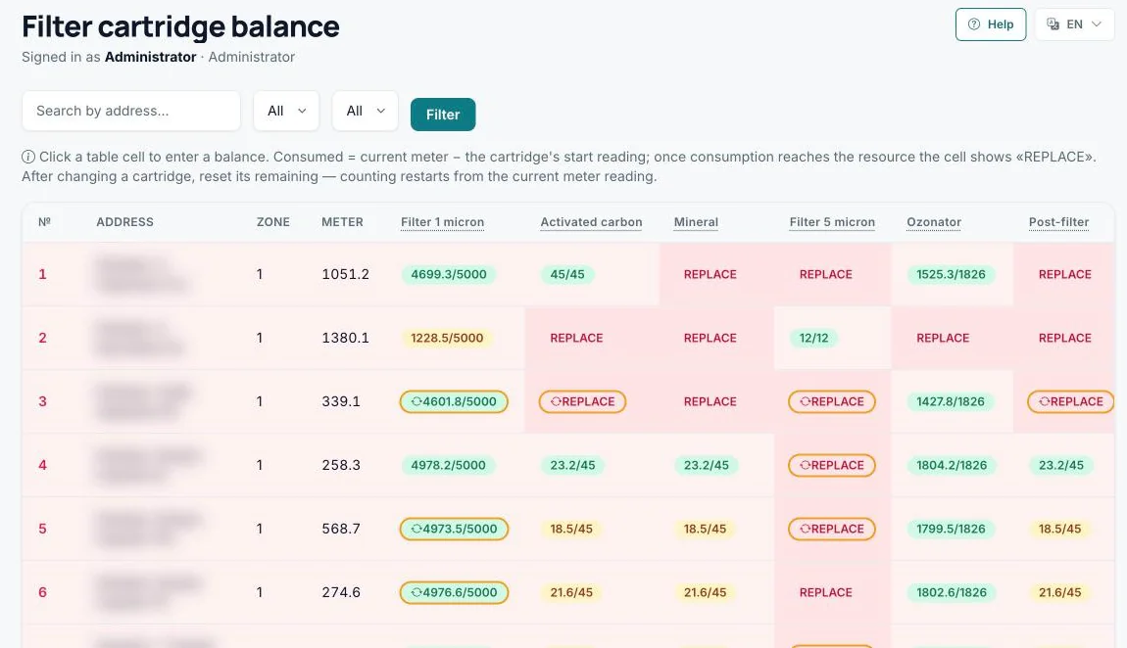Click the 1228.5/5000 balance cell
This screenshot has width=1127, height=648.
(447, 338)
